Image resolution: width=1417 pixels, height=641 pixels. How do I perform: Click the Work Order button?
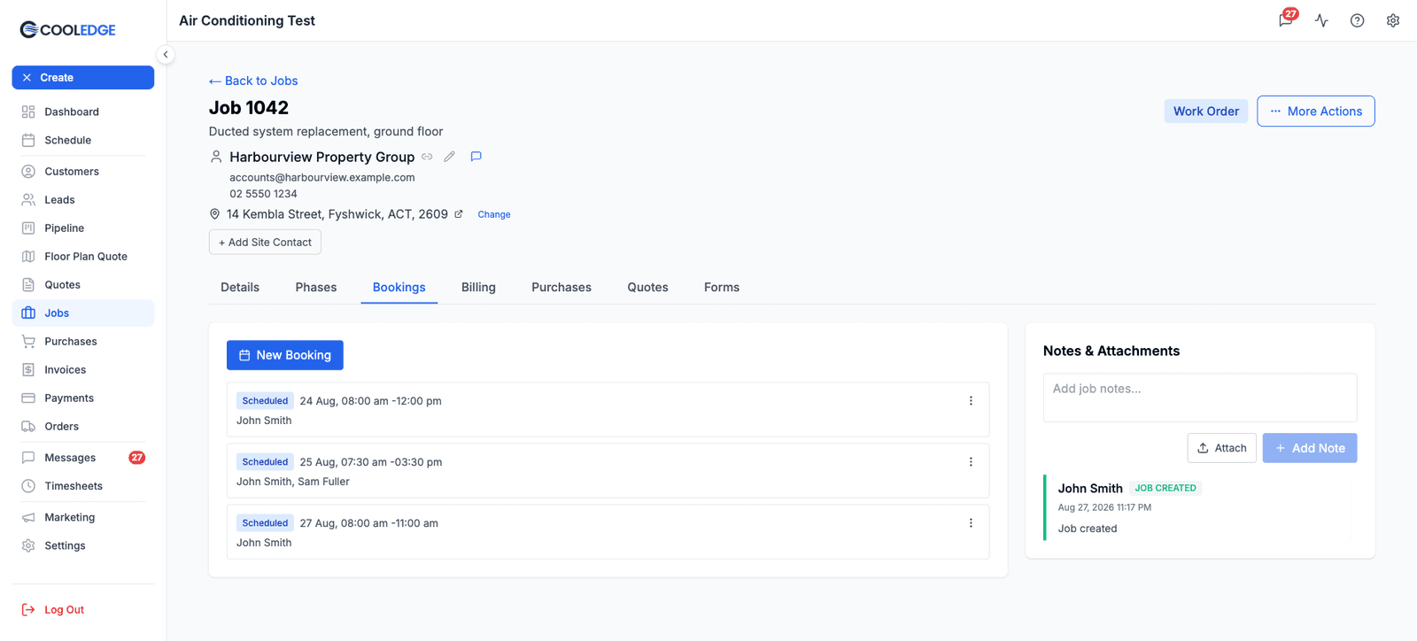1206,112
